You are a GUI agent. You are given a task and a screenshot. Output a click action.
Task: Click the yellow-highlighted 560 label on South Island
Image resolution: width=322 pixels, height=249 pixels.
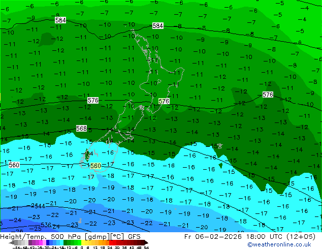[95, 166]
